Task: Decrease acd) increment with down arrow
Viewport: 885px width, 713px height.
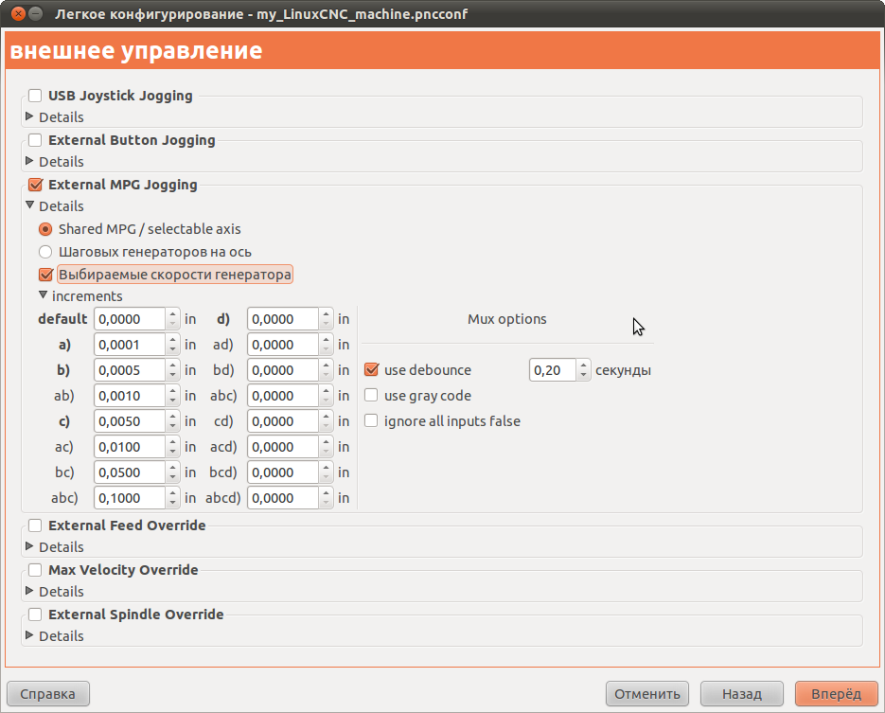Action: tap(326, 453)
